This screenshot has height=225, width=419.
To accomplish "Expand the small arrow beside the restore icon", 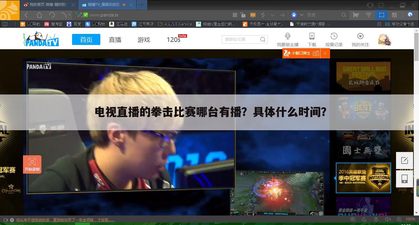I will [x=69, y=15].
